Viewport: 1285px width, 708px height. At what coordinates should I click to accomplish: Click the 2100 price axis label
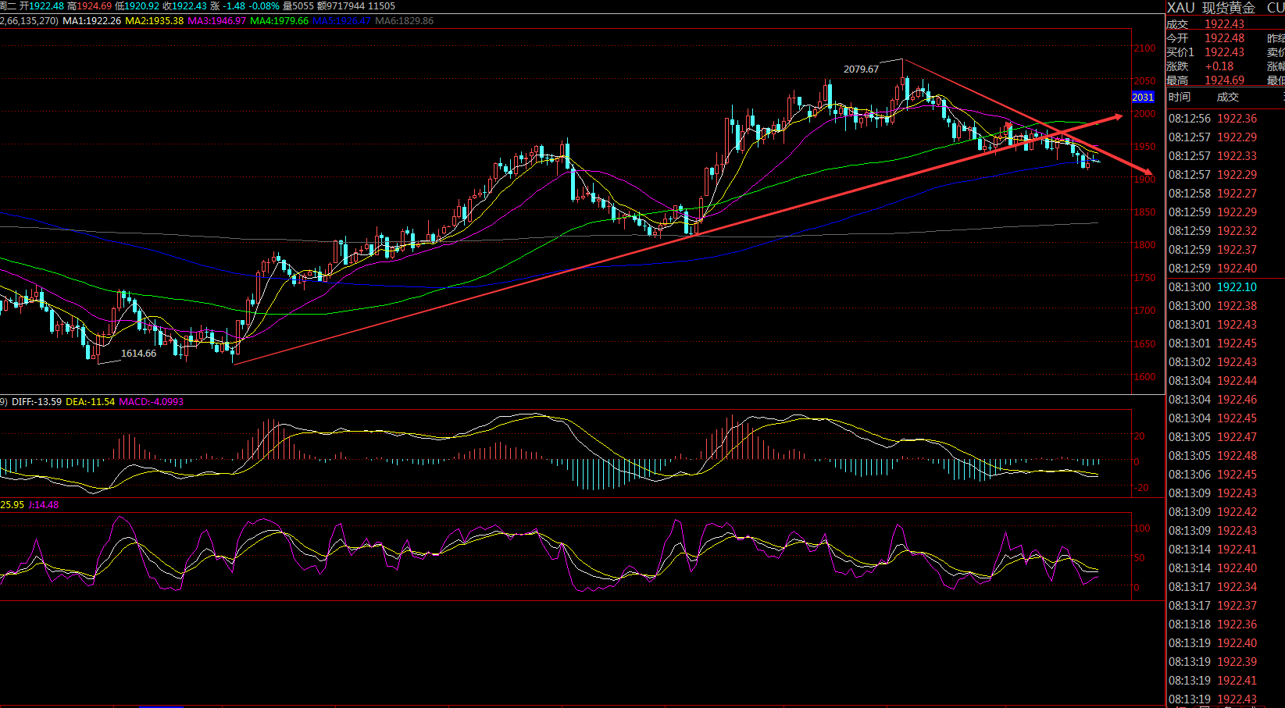tap(1144, 48)
